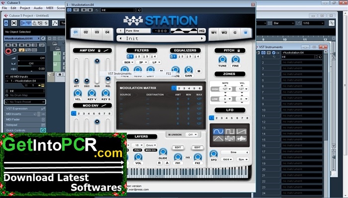Open the 1/16 quantize dropdown in Cubase
Screen dimensions: 348x198
313,23
